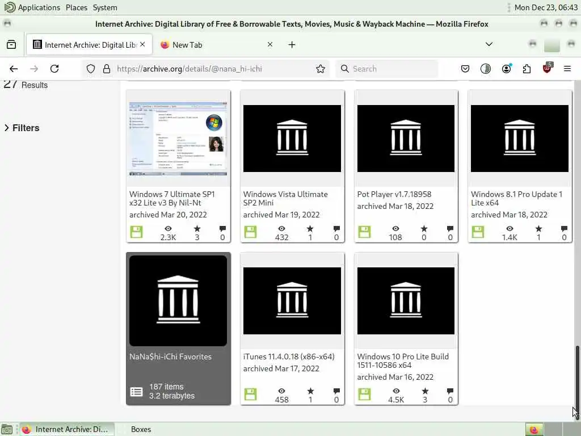581x436 pixels.
Task: Click favorites star on Windows 7 Ultimate card
Action: 197,229
